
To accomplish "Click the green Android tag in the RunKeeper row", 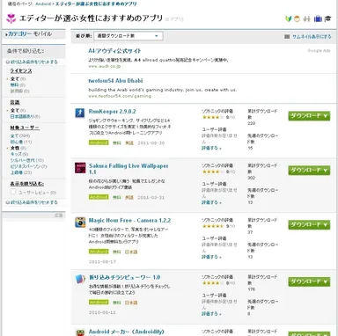I will point(99,142).
